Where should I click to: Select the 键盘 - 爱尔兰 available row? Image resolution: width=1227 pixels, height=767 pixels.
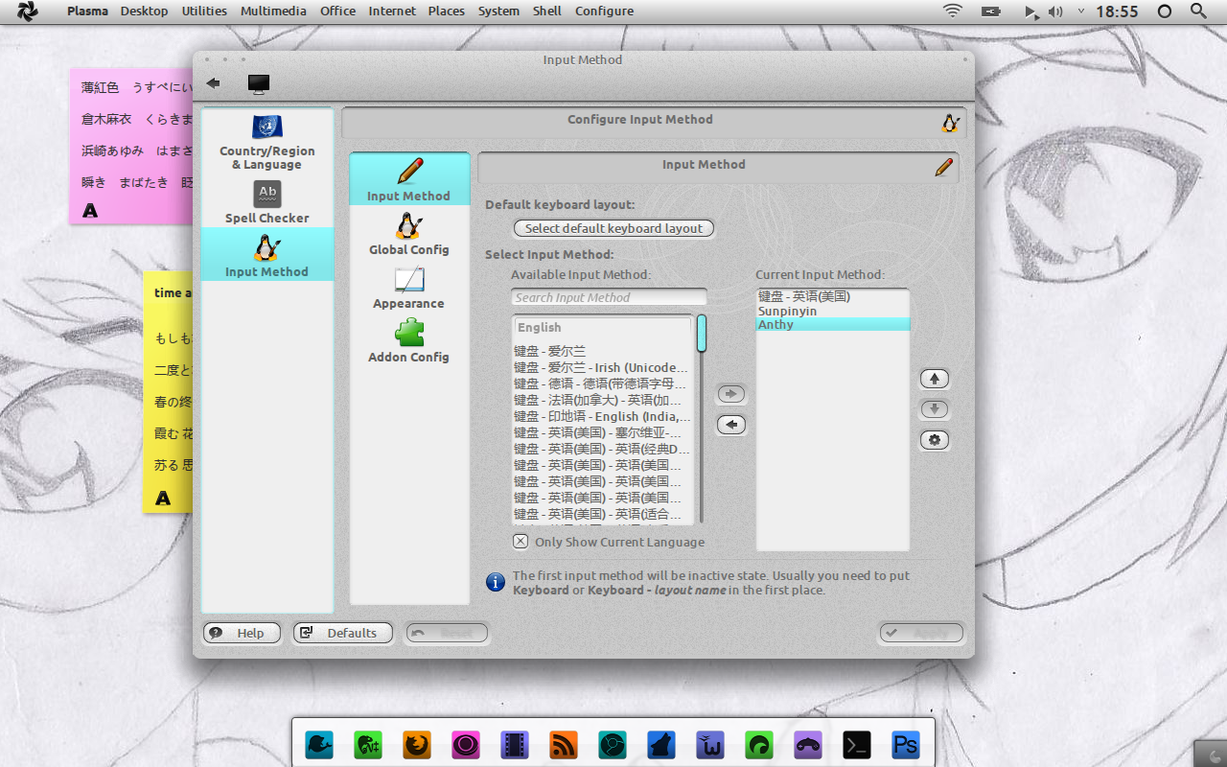pyautogui.click(x=602, y=351)
